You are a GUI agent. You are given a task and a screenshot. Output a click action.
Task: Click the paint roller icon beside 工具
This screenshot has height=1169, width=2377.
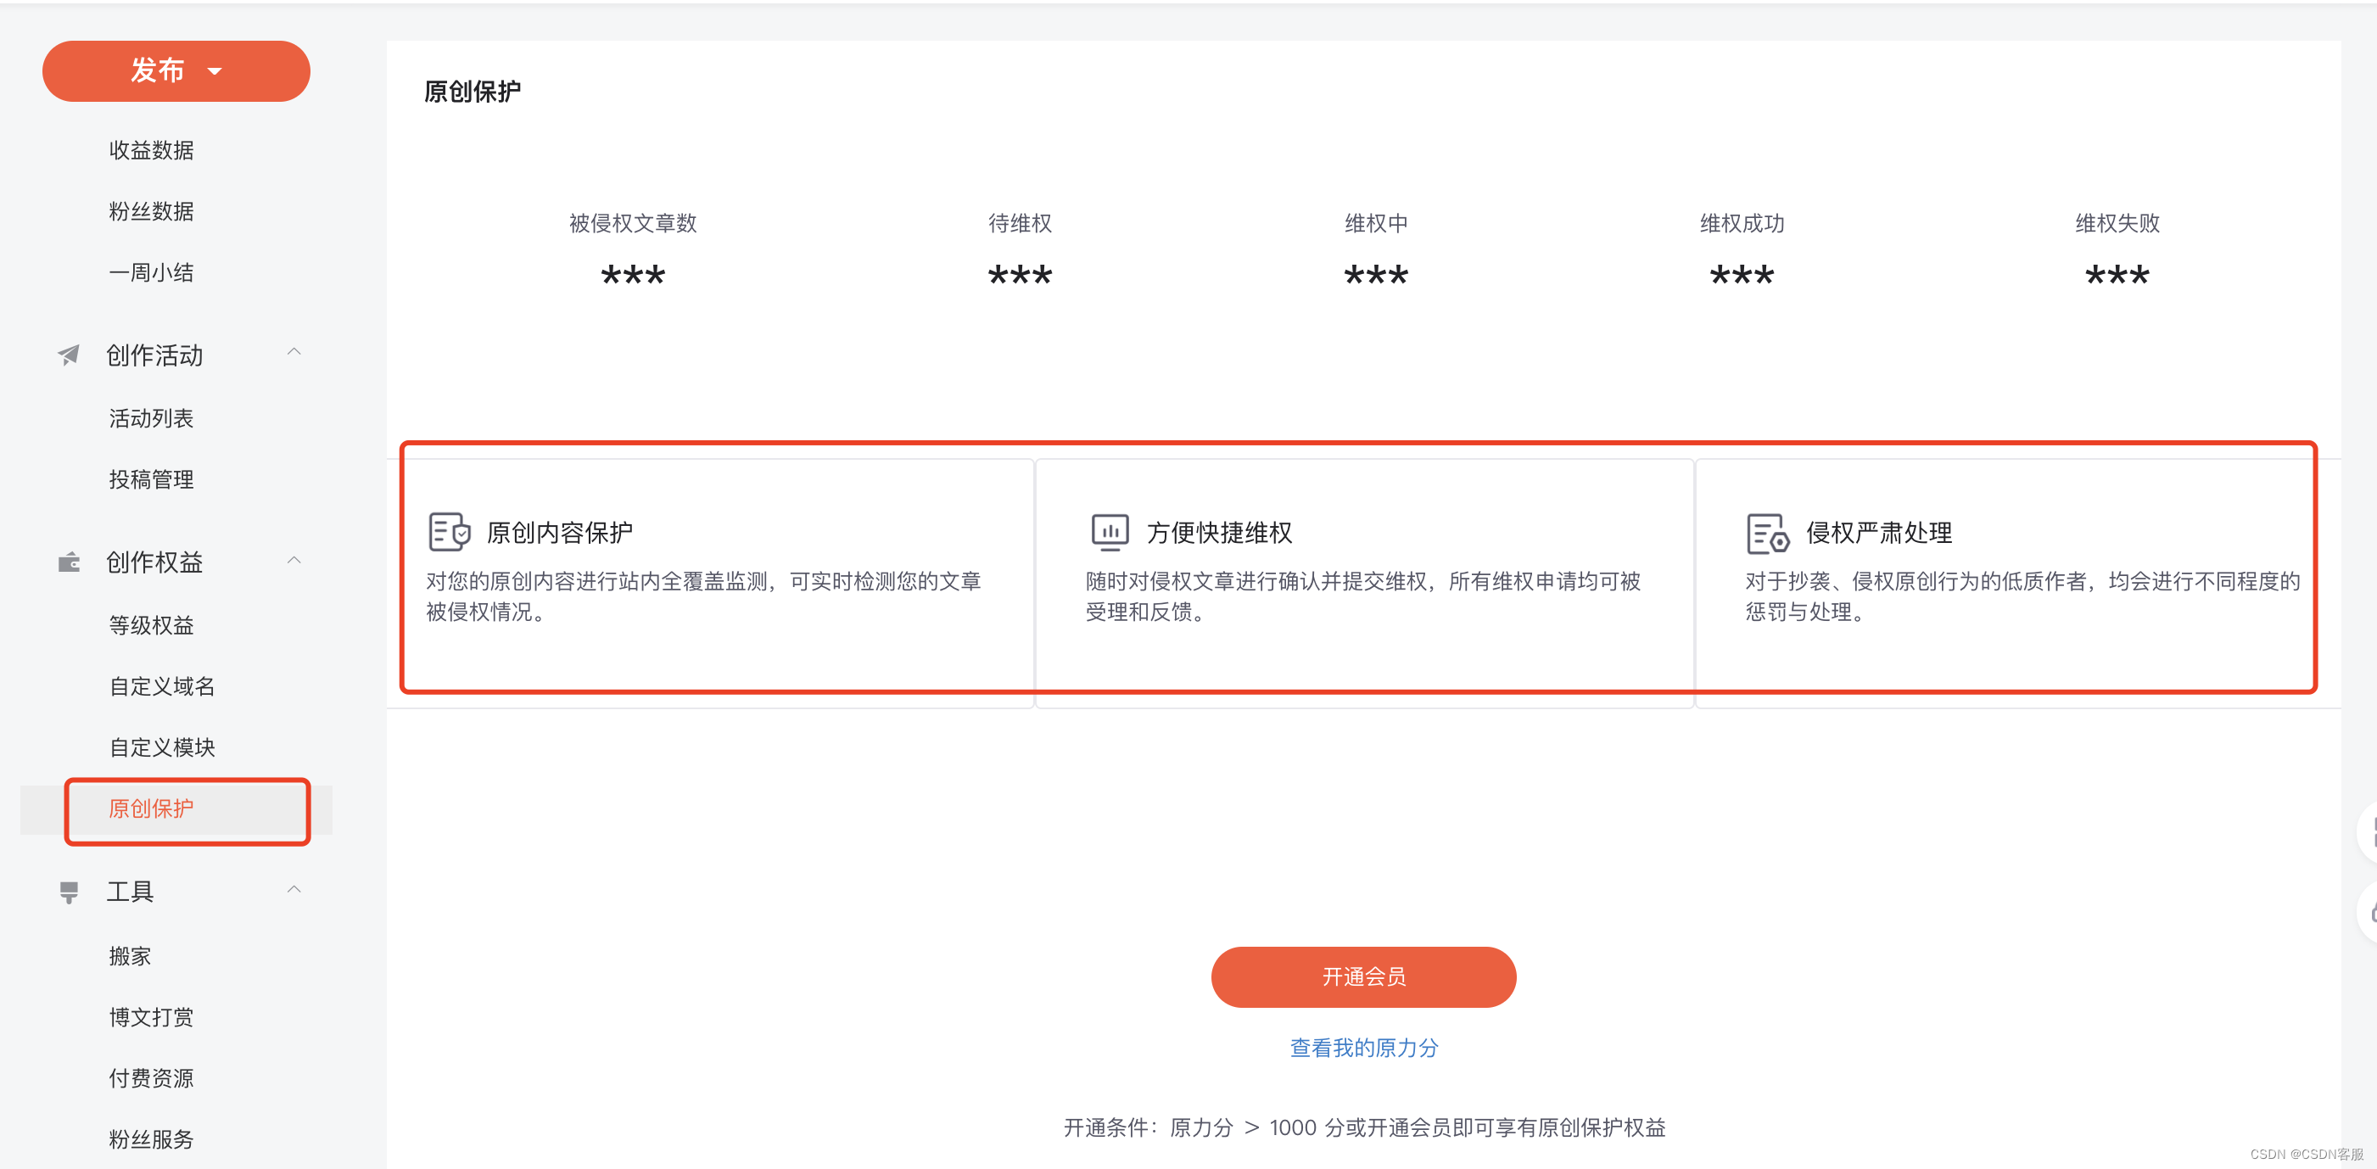click(x=70, y=892)
